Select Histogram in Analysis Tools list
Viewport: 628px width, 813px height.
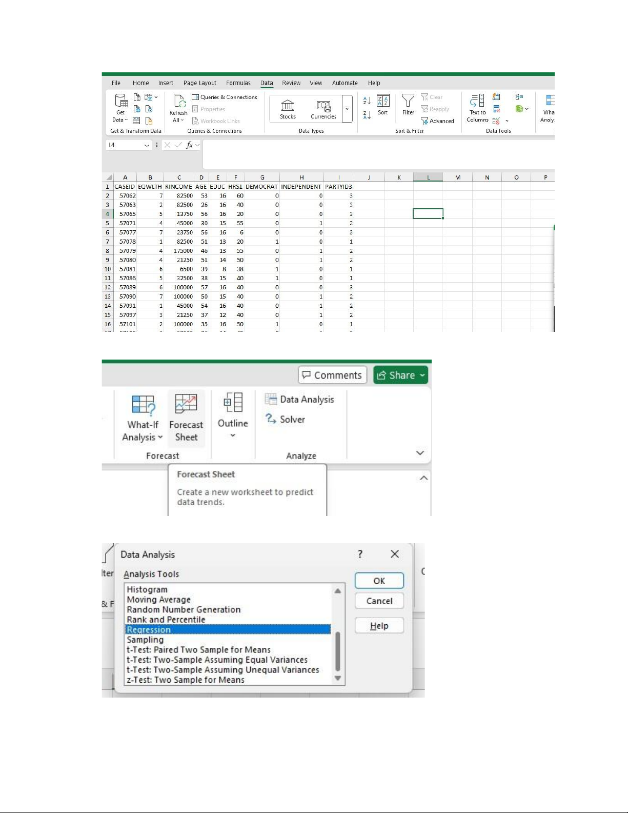tap(147, 590)
